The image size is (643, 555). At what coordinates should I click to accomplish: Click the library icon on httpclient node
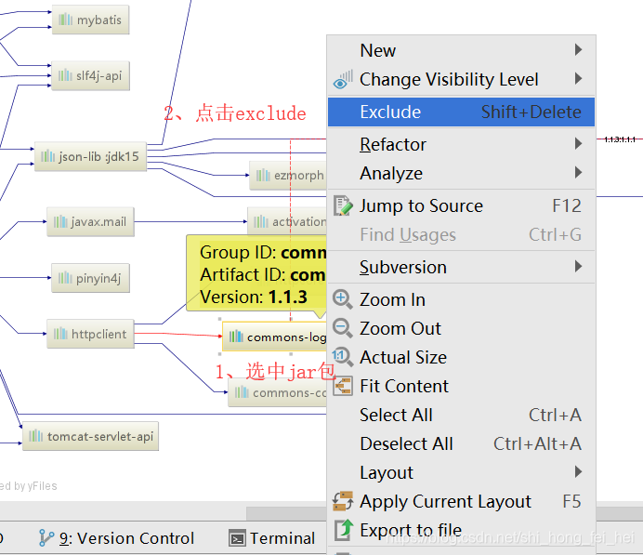(60, 334)
